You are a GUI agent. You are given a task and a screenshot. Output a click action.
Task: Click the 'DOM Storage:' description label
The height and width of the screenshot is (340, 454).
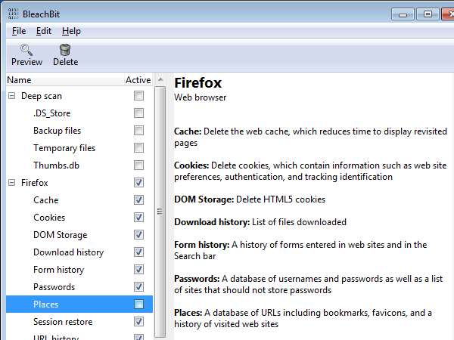pyautogui.click(x=204, y=199)
